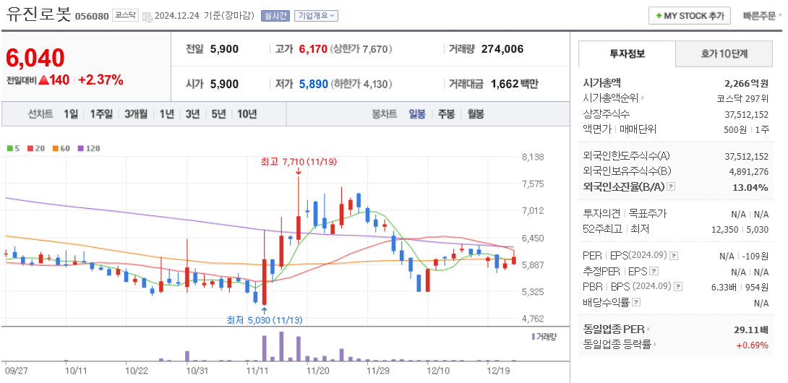
Task: Click the 최저 5,030 (11/13) chart marker
Action: tap(265, 319)
